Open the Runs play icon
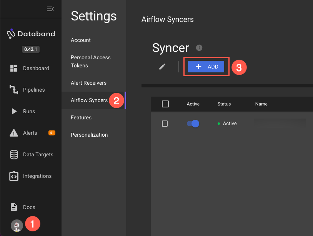 [x=14, y=111]
